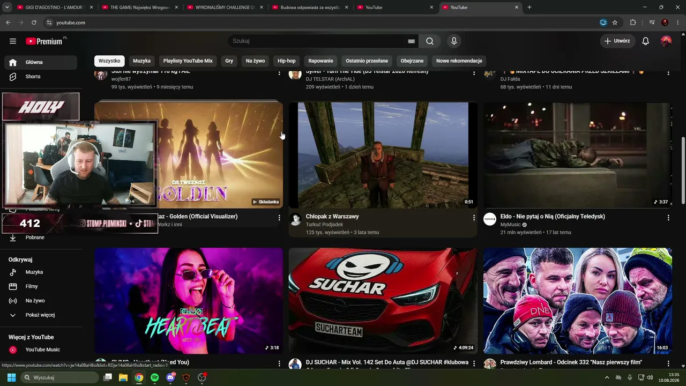Select the Obejrzane filter chip
The image size is (686, 386).
412,61
